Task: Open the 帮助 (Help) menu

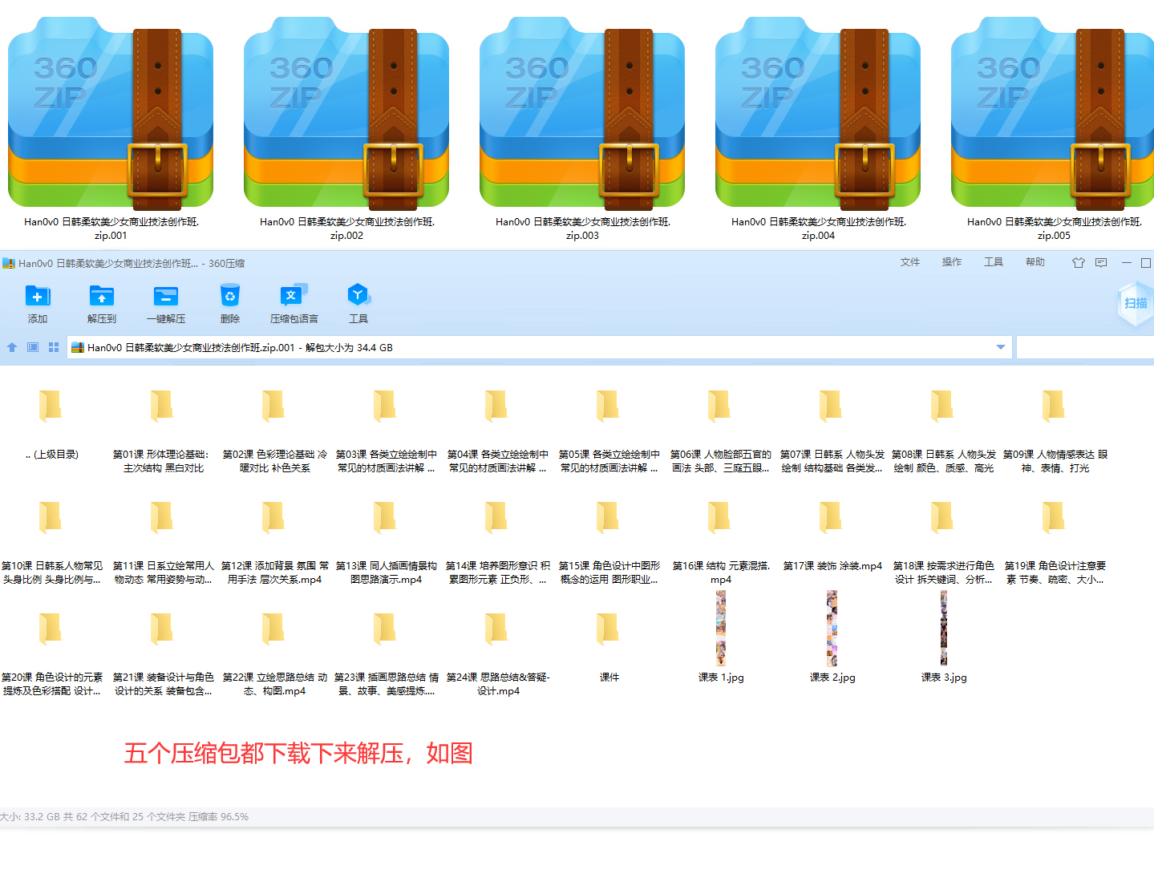Action: tap(1035, 262)
